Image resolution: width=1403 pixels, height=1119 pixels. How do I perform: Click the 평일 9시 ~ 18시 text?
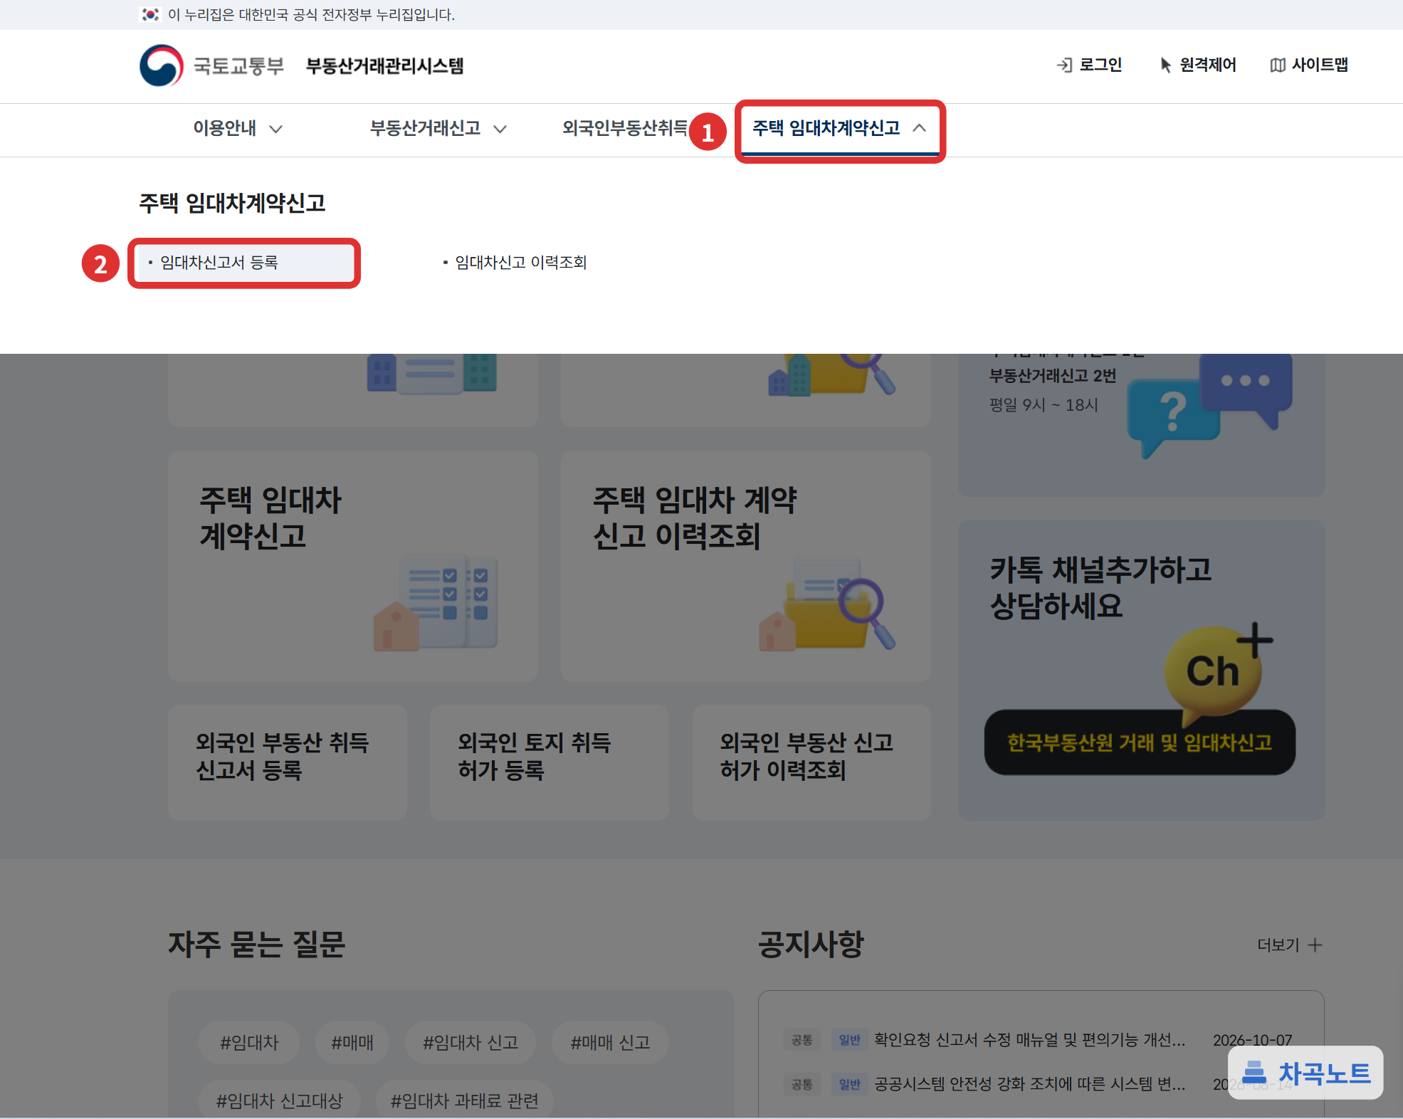click(1044, 405)
